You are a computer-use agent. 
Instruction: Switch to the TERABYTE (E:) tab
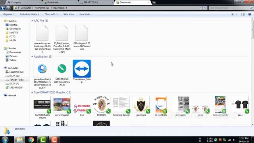point(96,2)
